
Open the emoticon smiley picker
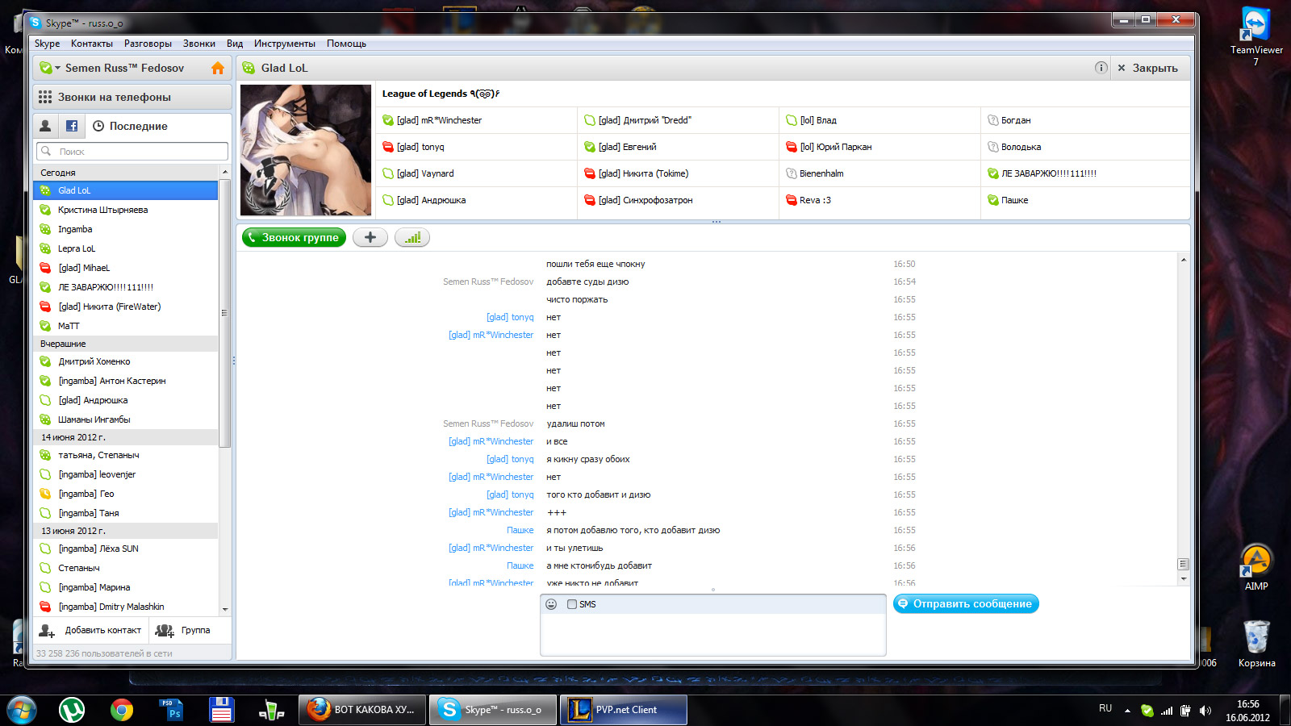pos(551,604)
